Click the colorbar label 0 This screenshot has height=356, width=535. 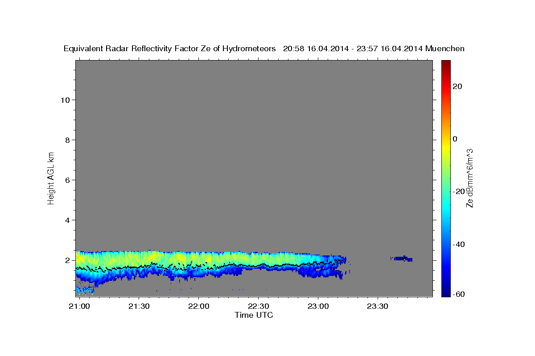[455, 139]
